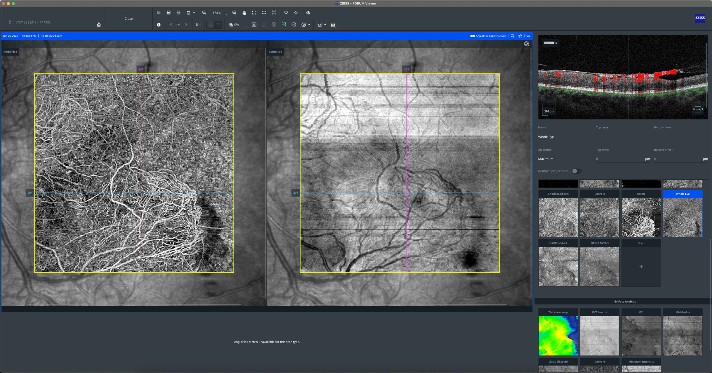This screenshot has height=373, width=712.
Task: Select the Retina preset thumbnail
Action: pyautogui.click(x=641, y=214)
